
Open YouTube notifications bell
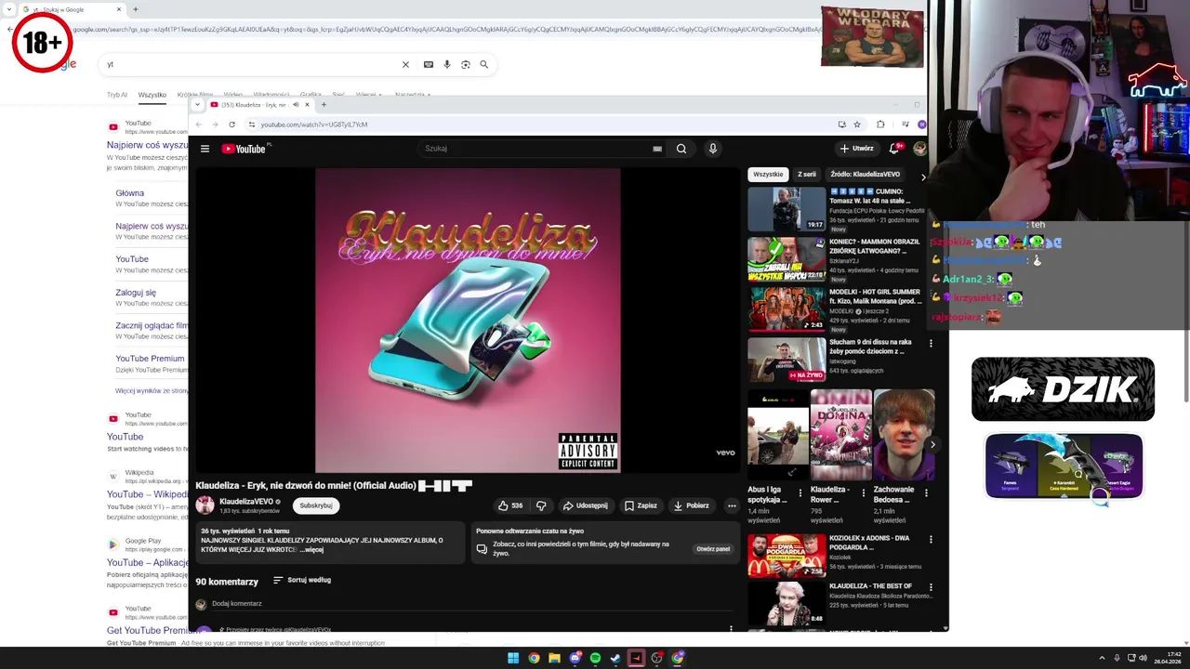coord(895,149)
